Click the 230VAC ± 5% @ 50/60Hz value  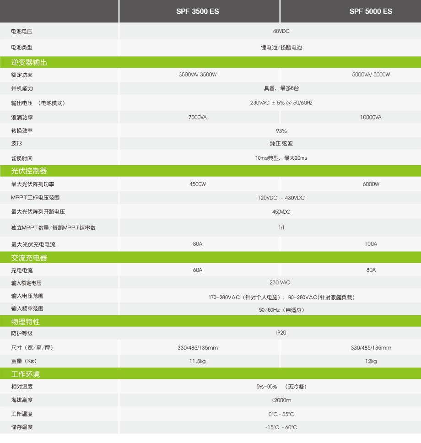pyautogui.click(x=281, y=103)
